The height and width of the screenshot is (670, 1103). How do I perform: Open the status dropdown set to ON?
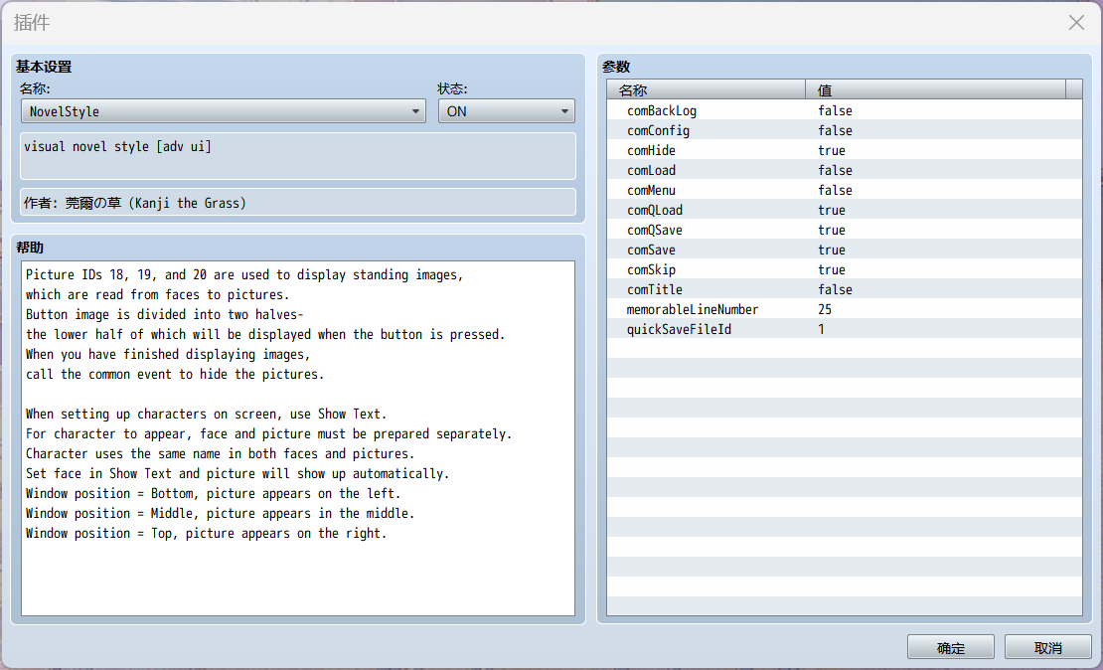[x=507, y=111]
